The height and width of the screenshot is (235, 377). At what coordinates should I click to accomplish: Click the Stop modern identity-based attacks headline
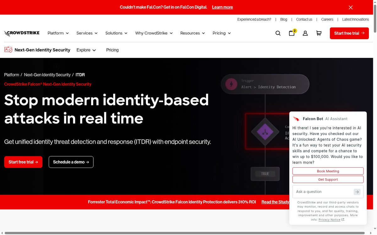point(107,109)
